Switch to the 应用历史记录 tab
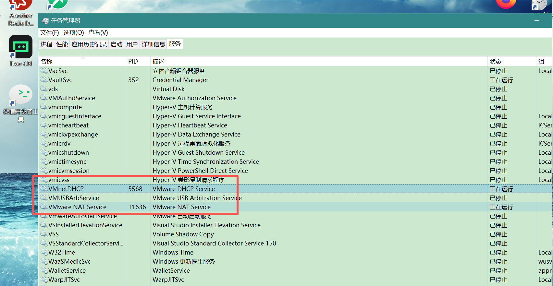 89,44
